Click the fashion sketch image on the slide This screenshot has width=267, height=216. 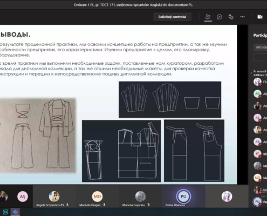38,136
